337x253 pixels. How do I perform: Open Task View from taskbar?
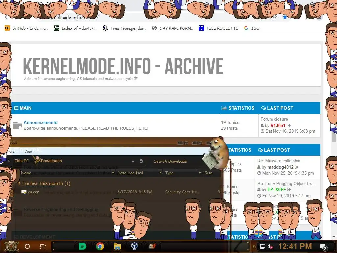click(x=43, y=246)
